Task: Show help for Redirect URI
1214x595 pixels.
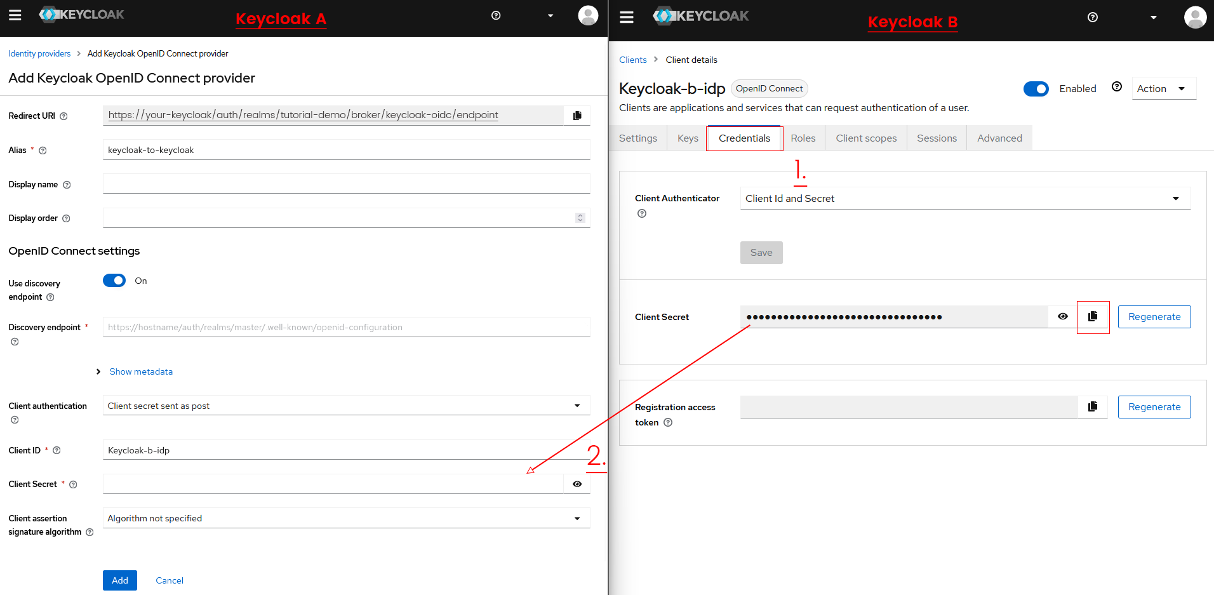Action: pyautogui.click(x=63, y=116)
